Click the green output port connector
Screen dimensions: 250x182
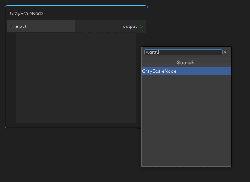(x=141, y=26)
